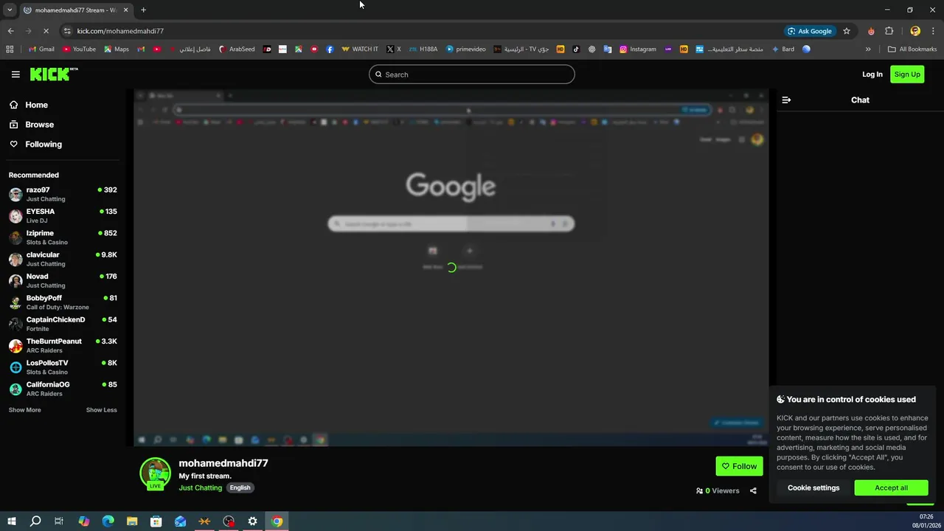Open Bard bookmark
This screenshot has width=944, height=531.
782,49
